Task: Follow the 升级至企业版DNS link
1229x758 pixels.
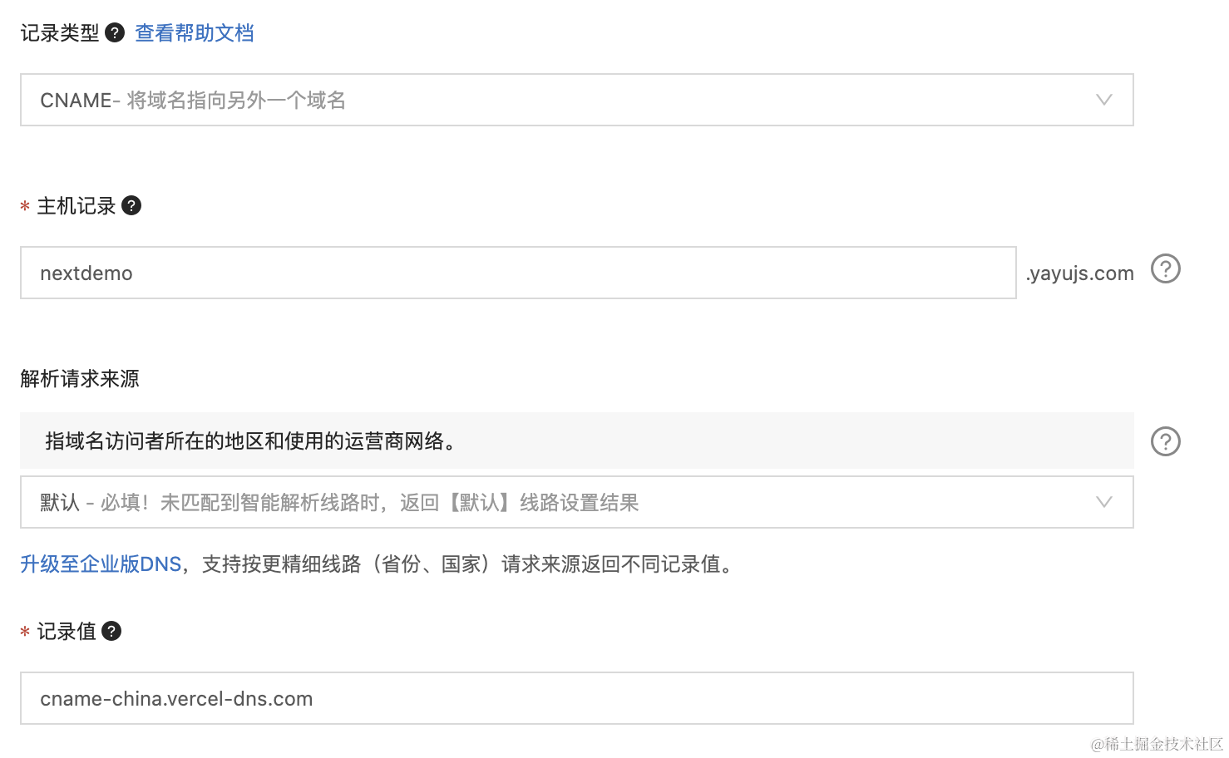Action: 101,564
